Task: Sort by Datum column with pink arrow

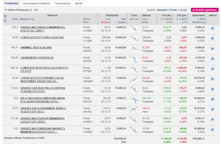Action: [106, 22]
